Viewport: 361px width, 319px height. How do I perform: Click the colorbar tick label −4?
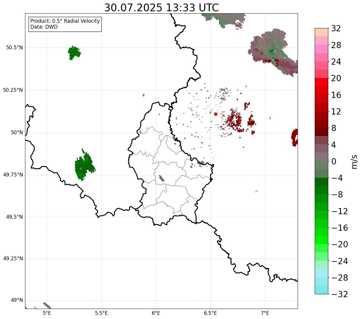pyautogui.click(x=337, y=178)
